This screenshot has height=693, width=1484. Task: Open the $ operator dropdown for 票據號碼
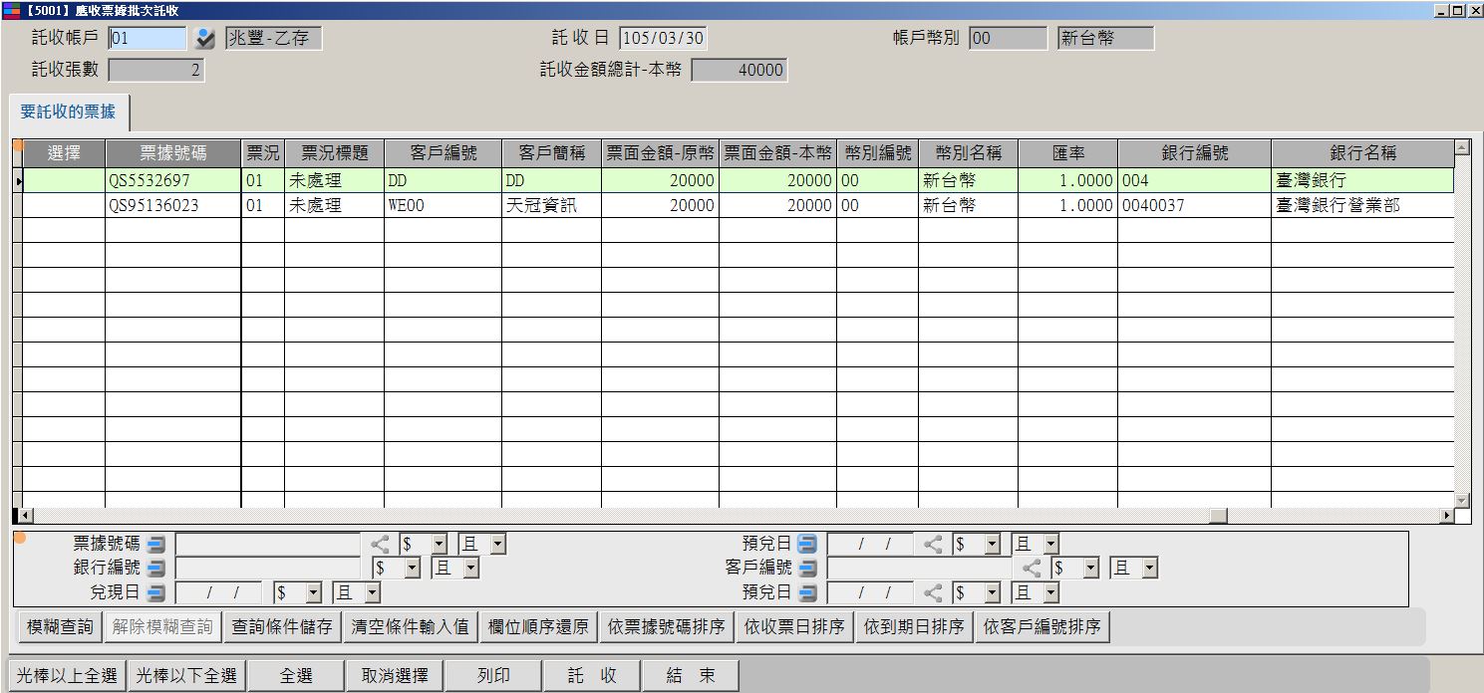440,545
